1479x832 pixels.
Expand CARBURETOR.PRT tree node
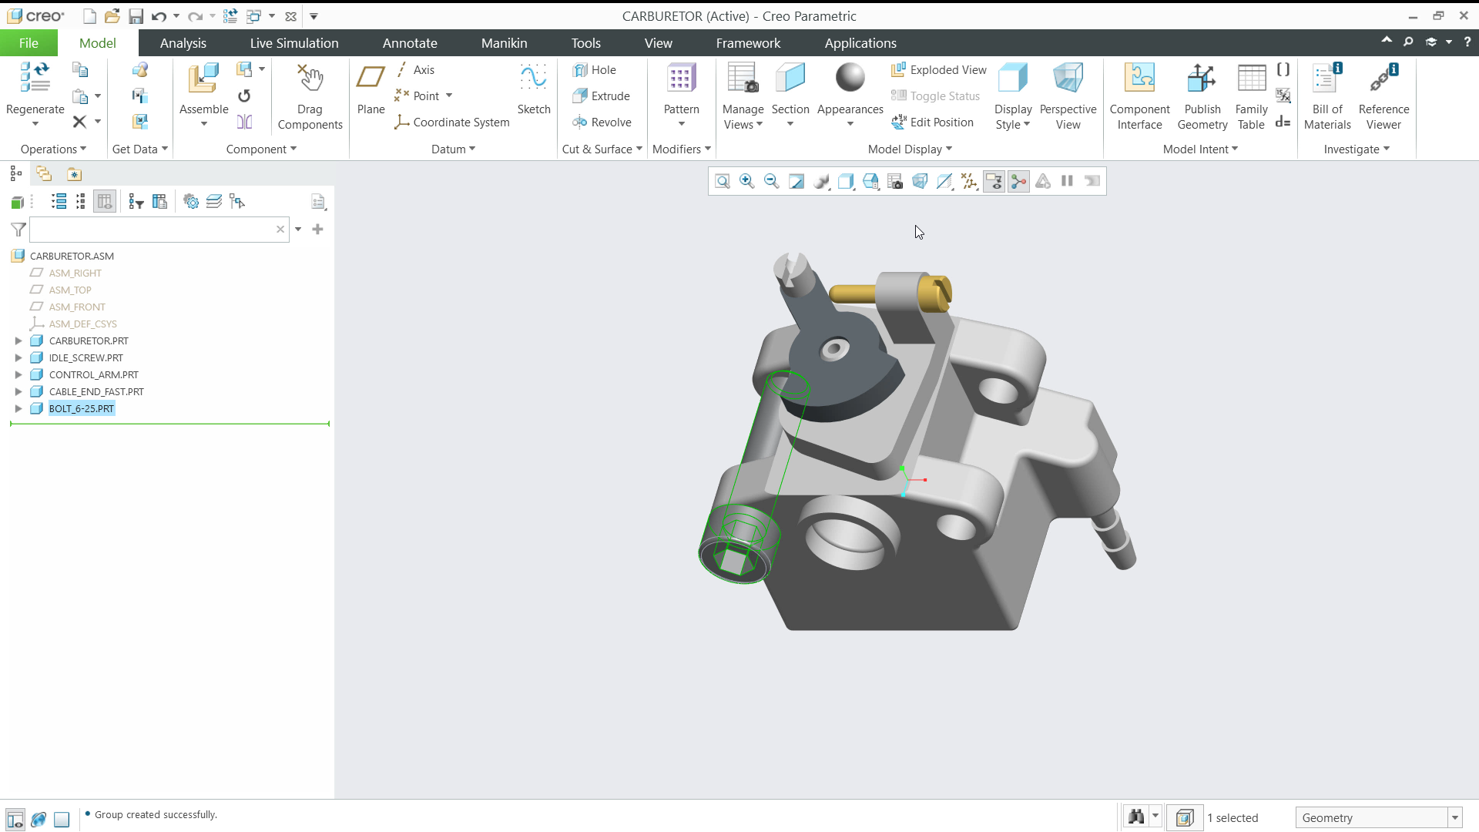coord(18,341)
